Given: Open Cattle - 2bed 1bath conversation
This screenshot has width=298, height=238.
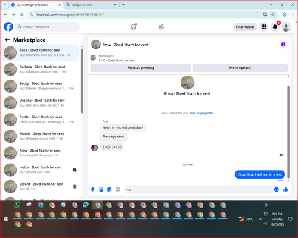Looking at the screenshot, I should (x=41, y=120).
